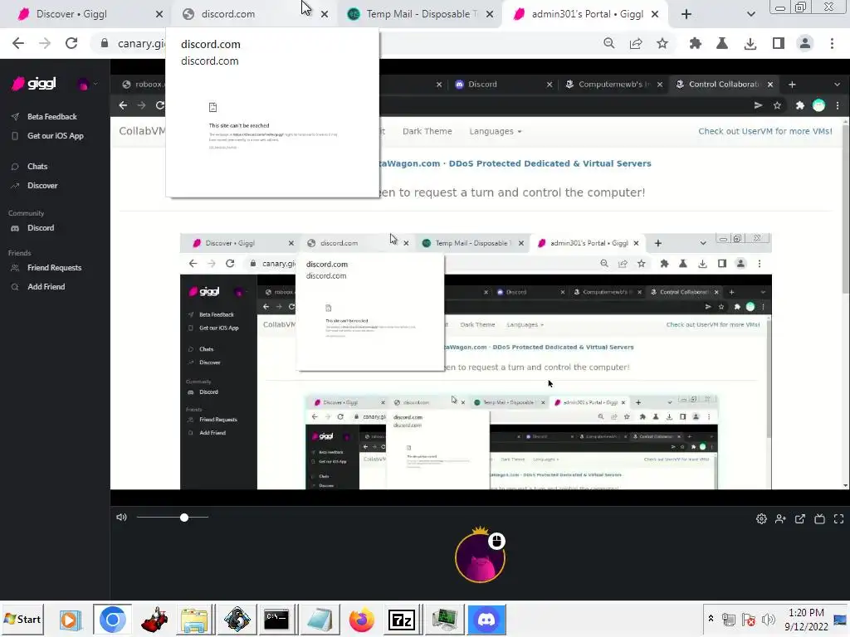Click the send arrow in portal toolbar
The height and width of the screenshot is (637, 850).
pos(758,105)
